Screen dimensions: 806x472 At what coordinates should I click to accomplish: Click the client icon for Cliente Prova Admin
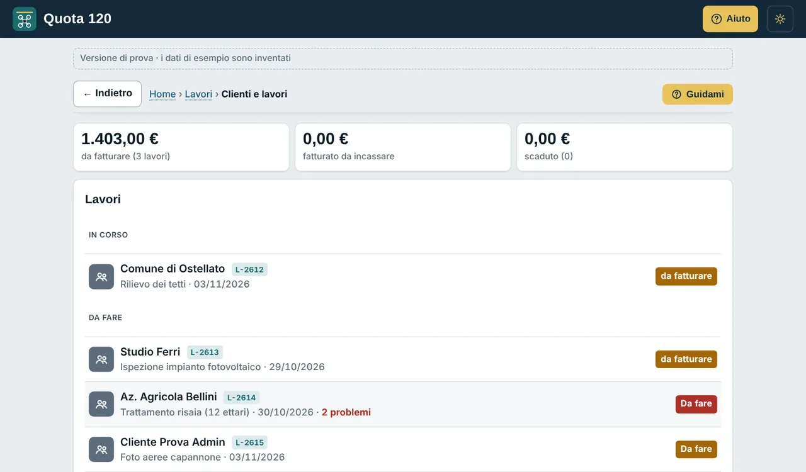[101, 449]
